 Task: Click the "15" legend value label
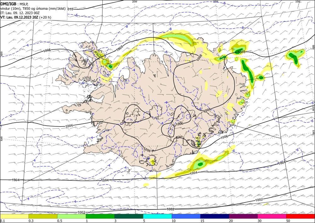pyautogui.click(x=202, y=221)
